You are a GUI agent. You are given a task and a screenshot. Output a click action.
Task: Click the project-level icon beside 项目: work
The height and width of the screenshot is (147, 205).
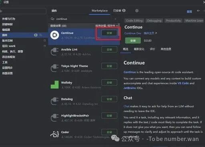tap(45, 46)
